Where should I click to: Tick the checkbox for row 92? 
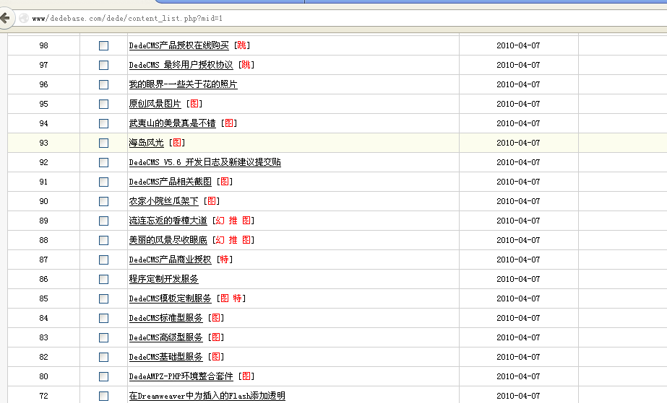[104, 162]
